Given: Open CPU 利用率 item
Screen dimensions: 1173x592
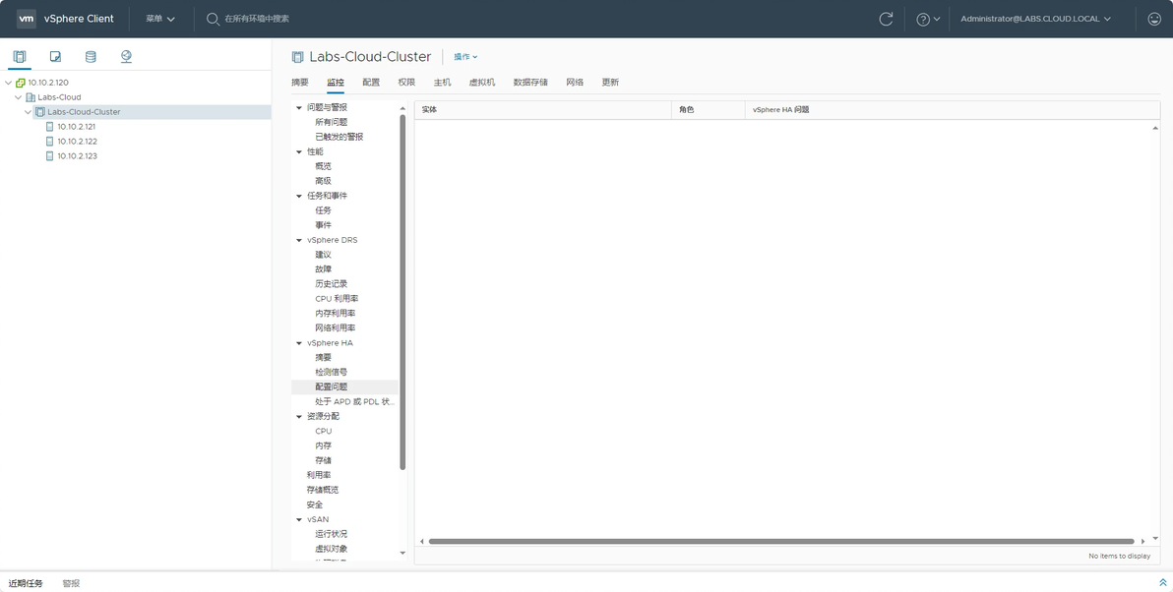Looking at the screenshot, I should coord(337,298).
